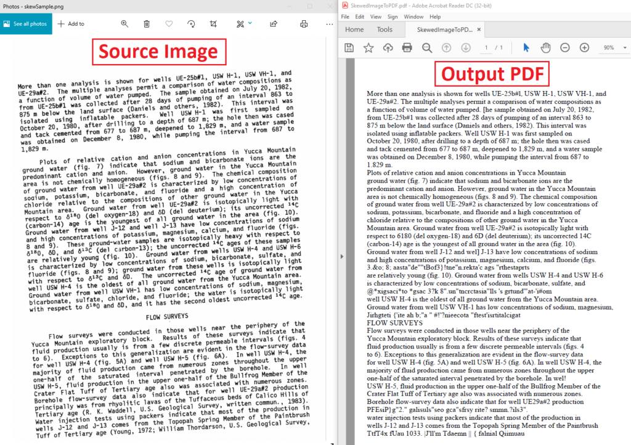
Task: Print the PDF from Acrobat toolbar
Action: tap(407, 48)
